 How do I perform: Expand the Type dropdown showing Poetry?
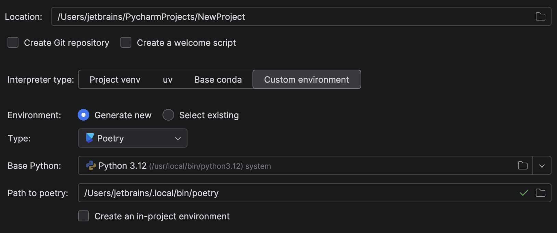pos(178,138)
